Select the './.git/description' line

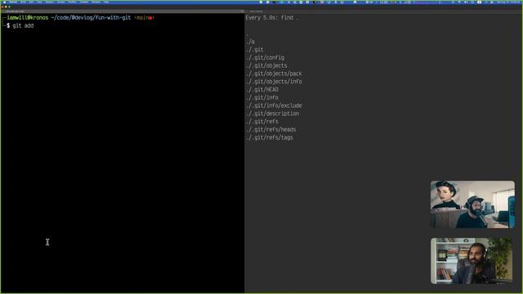(272, 114)
